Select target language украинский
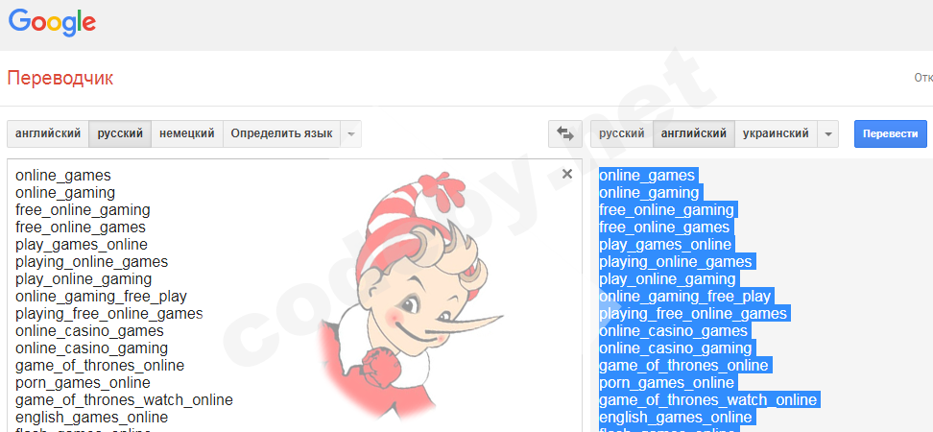Image resolution: width=933 pixels, height=432 pixels. [x=776, y=133]
